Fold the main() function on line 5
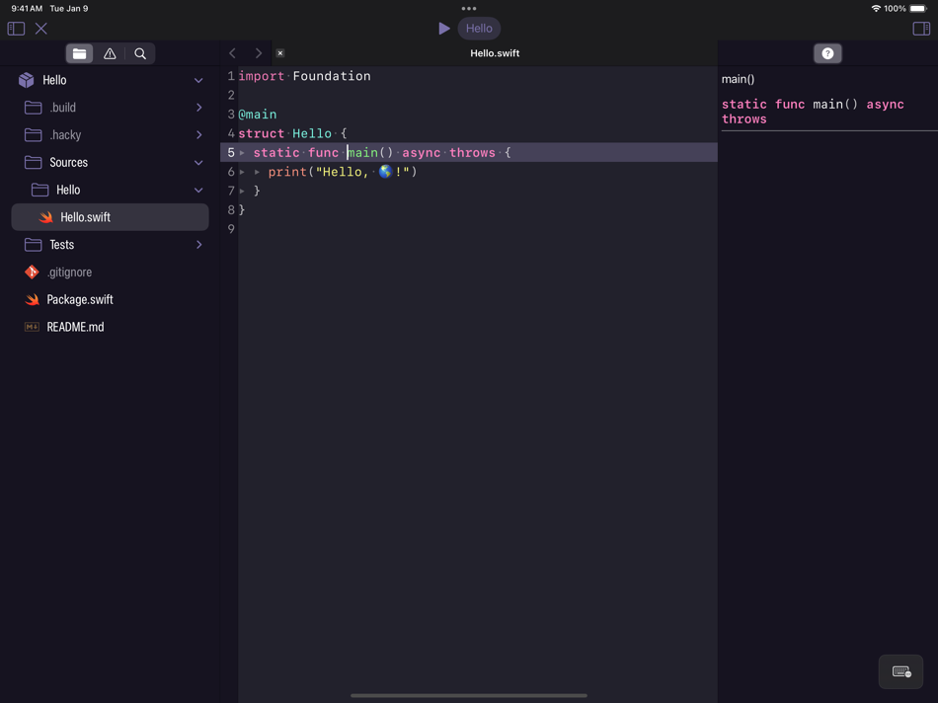Image resolution: width=938 pixels, height=703 pixels. (x=240, y=152)
